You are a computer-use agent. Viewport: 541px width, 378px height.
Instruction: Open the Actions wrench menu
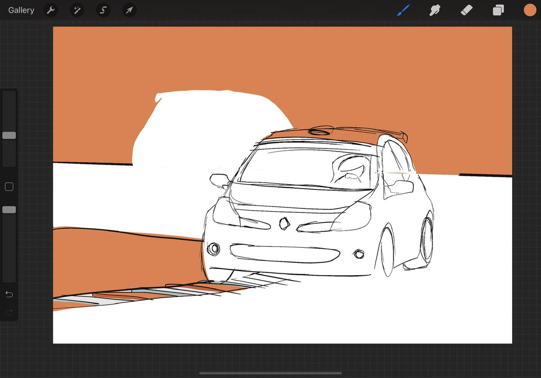click(x=51, y=10)
